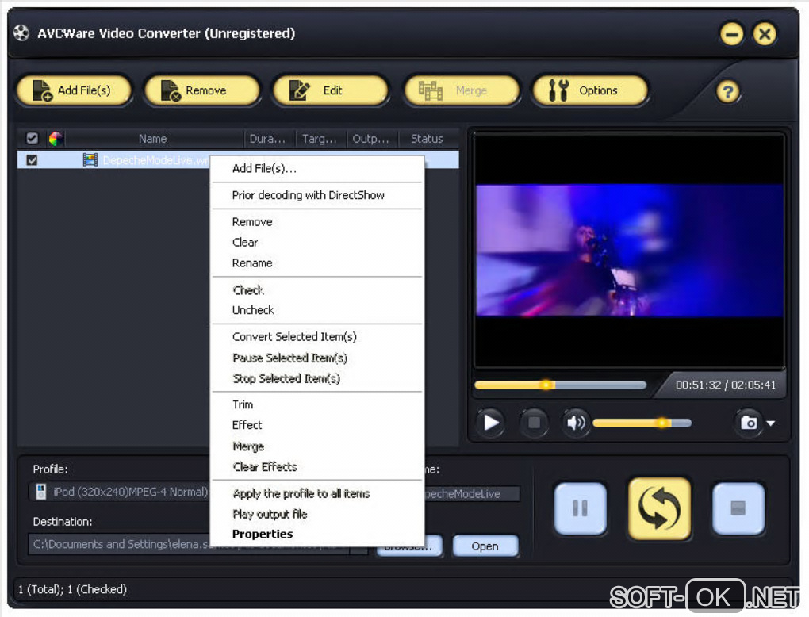Click the Outp... column header
The height and width of the screenshot is (617, 809).
click(370, 138)
